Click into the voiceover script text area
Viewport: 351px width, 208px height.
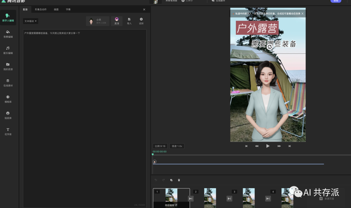click(84, 114)
